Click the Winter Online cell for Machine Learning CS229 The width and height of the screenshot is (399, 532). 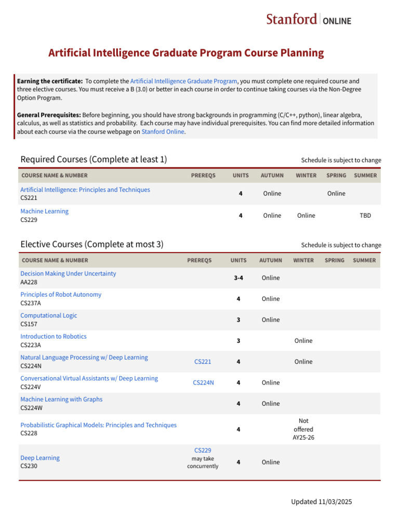[306, 216]
